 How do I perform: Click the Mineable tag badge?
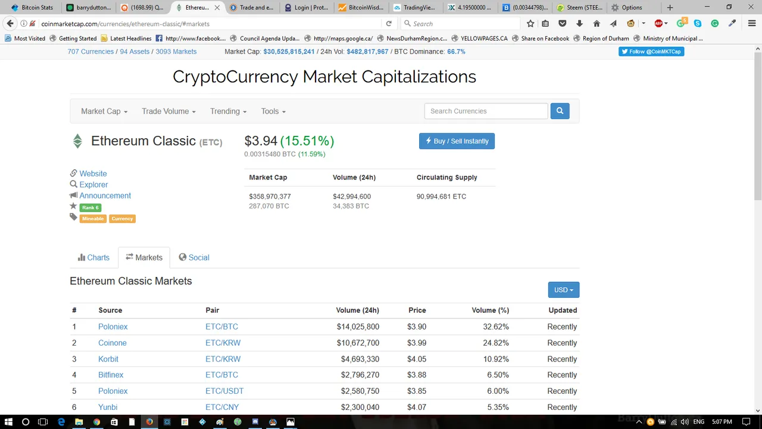[93, 219]
